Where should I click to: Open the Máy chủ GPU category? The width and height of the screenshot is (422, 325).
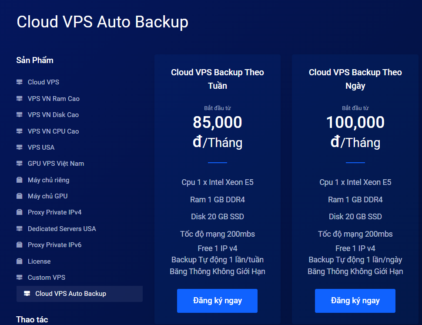click(47, 196)
